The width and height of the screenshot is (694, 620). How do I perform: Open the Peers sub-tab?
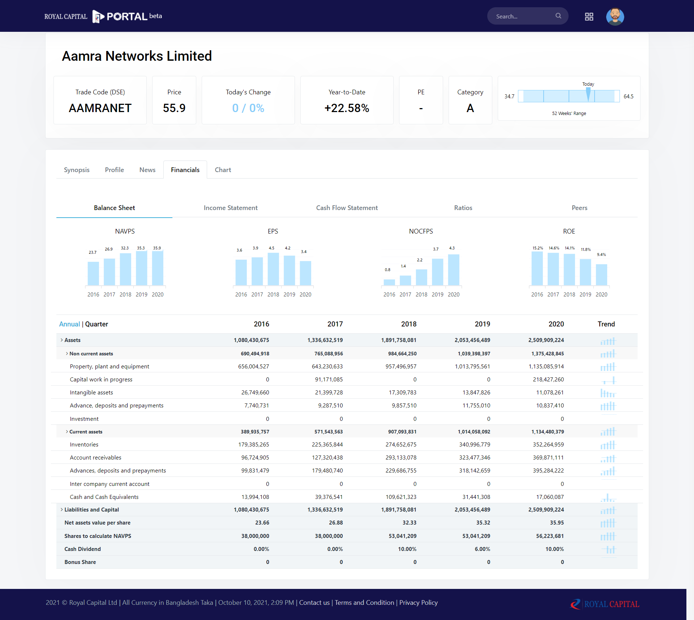coord(579,208)
